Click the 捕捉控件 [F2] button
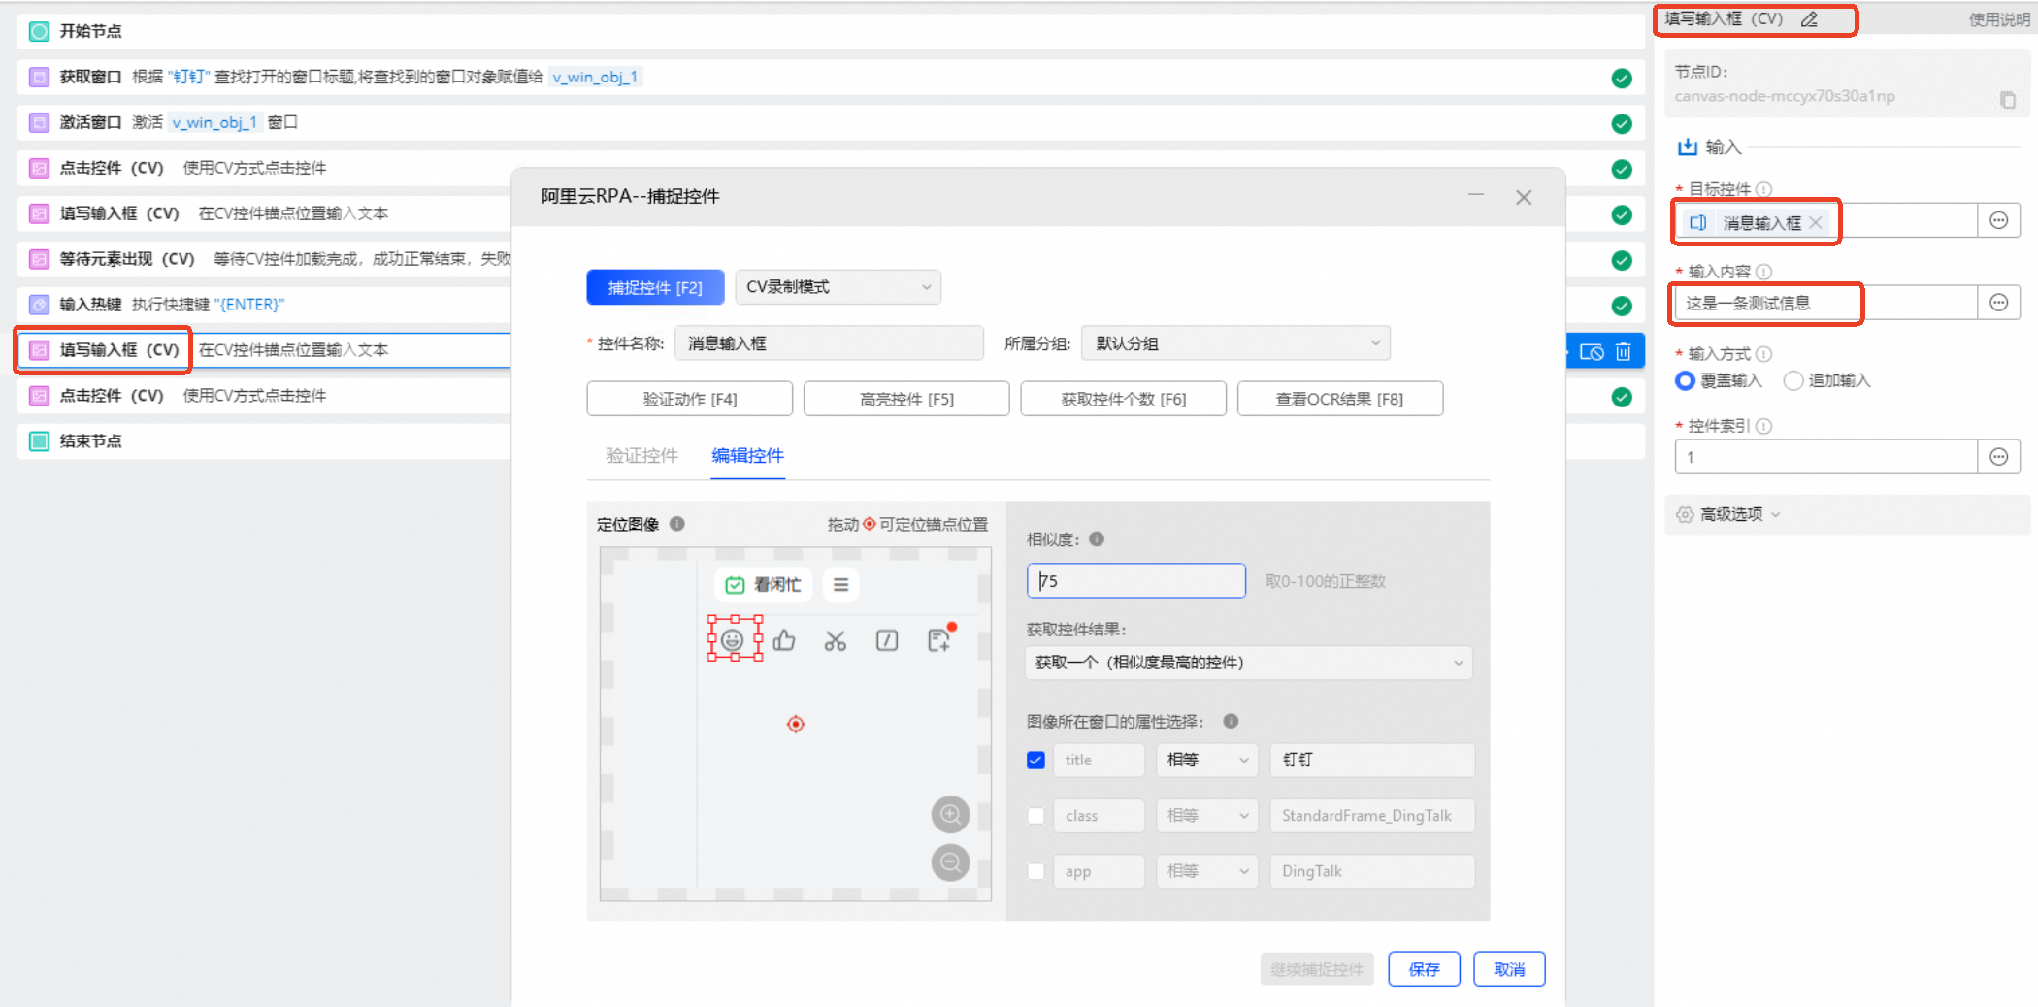 pos(655,287)
